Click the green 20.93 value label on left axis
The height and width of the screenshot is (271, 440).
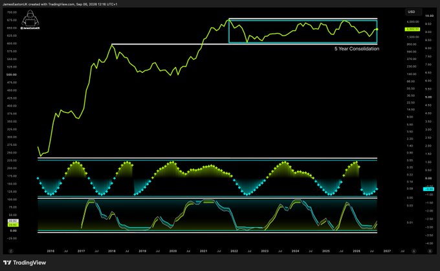pyautogui.click(x=13, y=225)
